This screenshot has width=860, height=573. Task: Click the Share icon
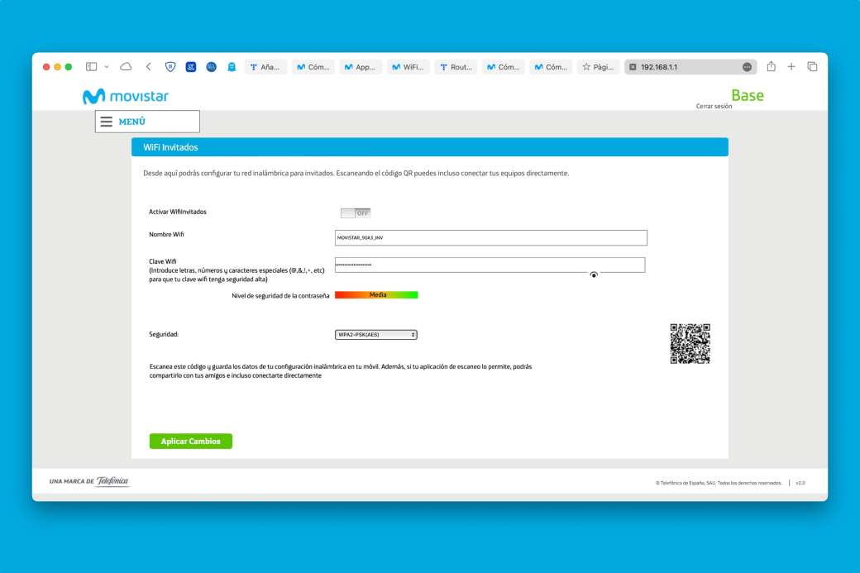coord(772,66)
